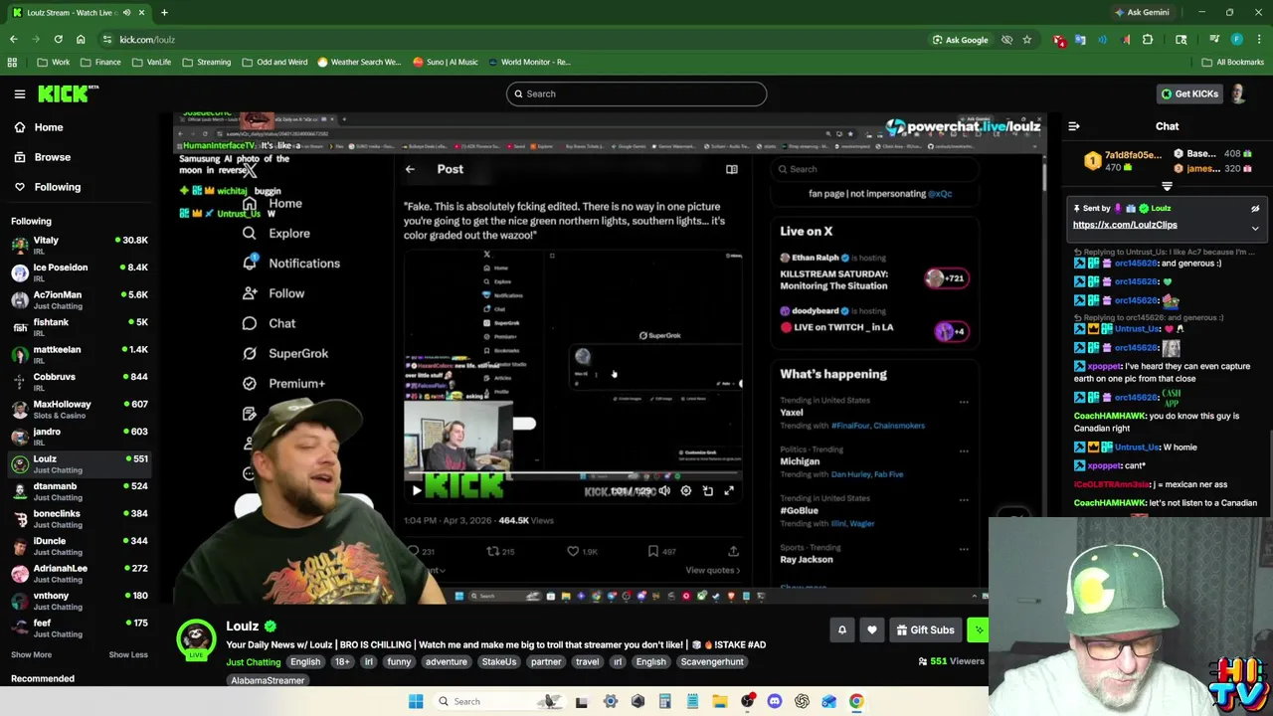Screen dimensions: 1273x716
Task: Go back in browser history
Action: pos(14,40)
